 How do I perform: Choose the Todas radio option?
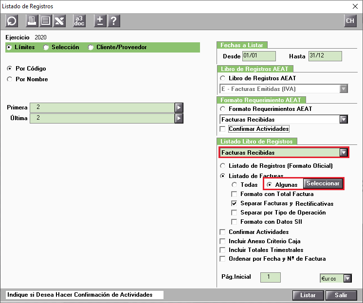tap(234, 185)
